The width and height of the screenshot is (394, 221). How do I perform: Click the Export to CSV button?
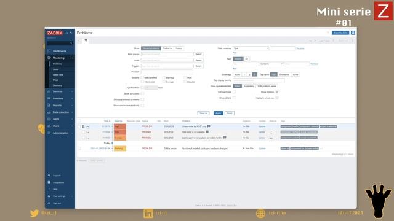pyautogui.click(x=340, y=33)
